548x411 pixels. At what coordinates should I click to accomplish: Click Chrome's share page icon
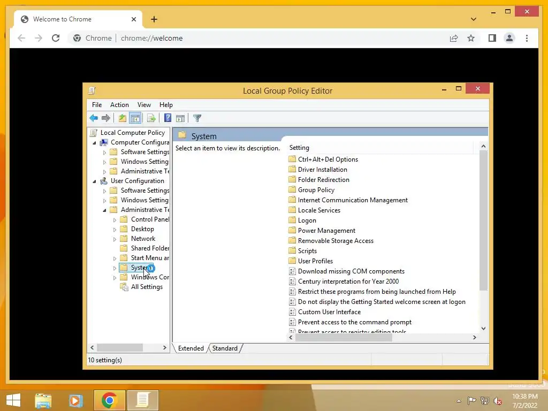pyautogui.click(x=454, y=38)
